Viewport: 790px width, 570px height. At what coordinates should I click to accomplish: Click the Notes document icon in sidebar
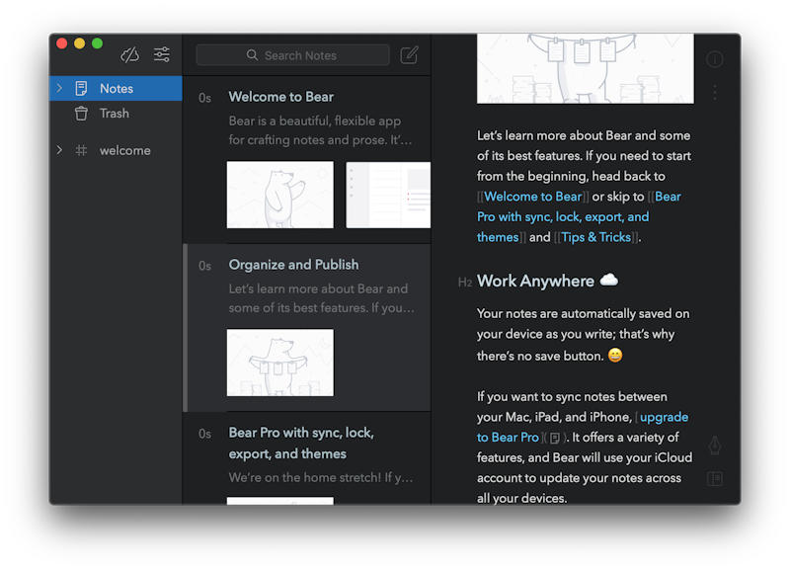(x=81, y=88)
